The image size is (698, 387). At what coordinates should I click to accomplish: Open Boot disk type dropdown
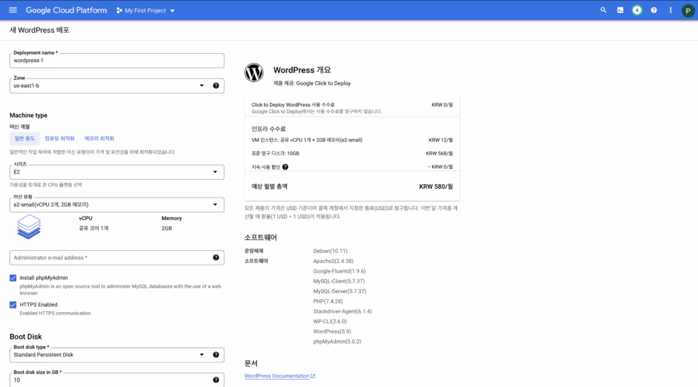tap(117, 355)
